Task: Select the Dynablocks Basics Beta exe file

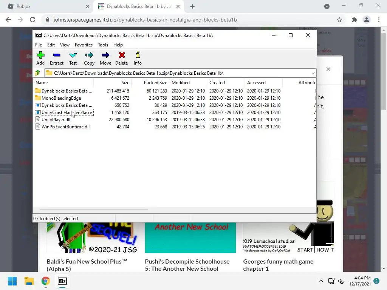Action: [x=63, y=105]
